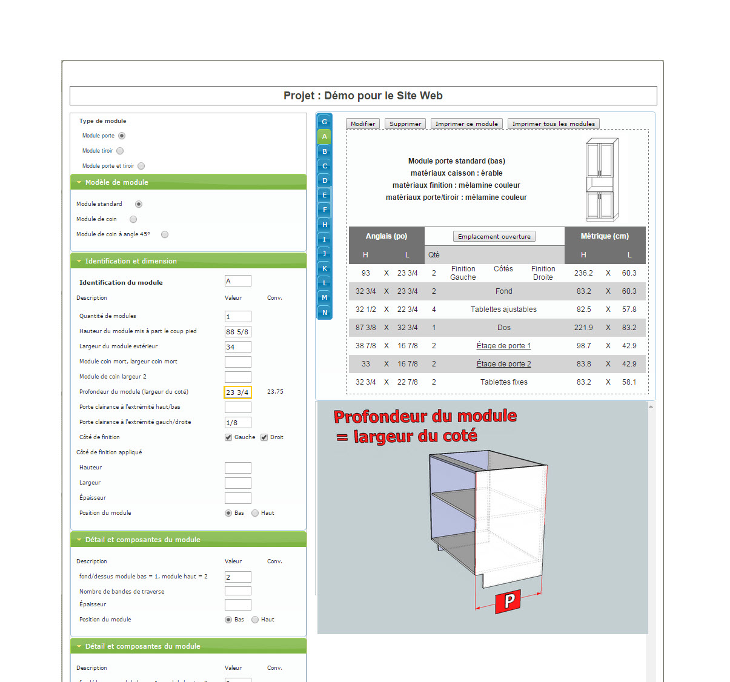Click the Largeur du module extérieur field

click(x=237, y=347)
